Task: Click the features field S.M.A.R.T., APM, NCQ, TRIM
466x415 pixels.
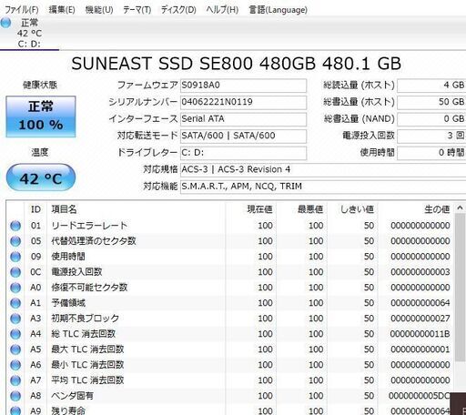Action: point(323,187)
